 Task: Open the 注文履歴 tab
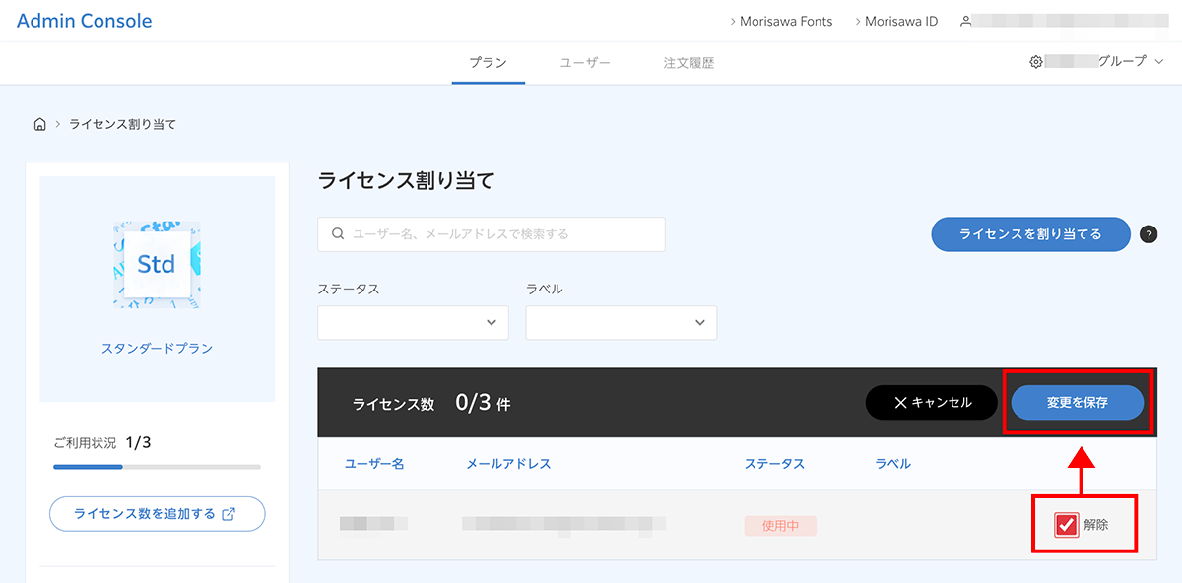point(688,61)
